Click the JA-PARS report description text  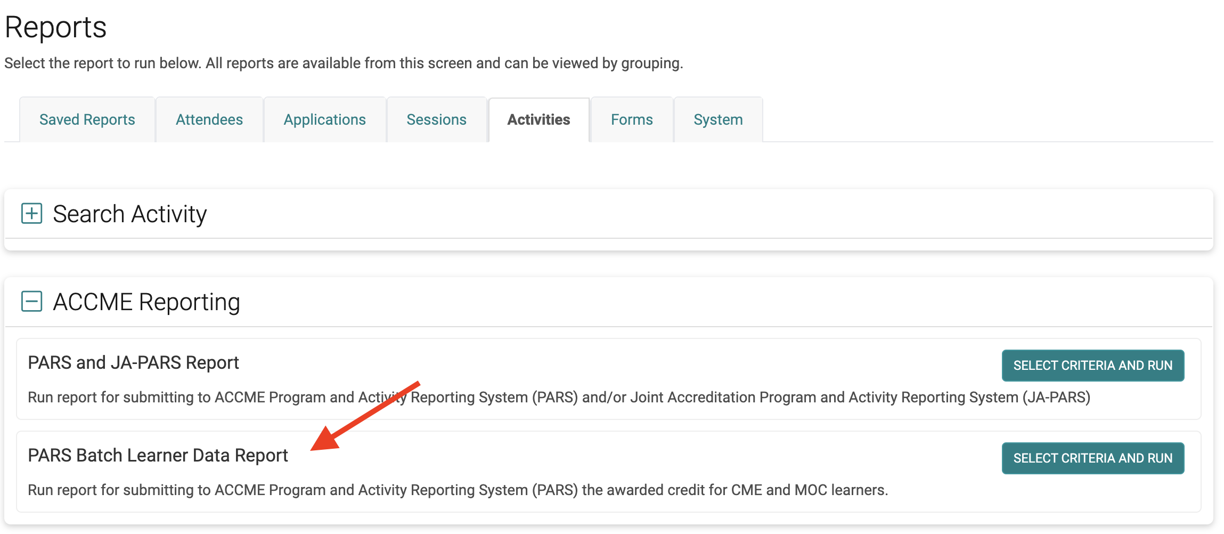point(559,398)
